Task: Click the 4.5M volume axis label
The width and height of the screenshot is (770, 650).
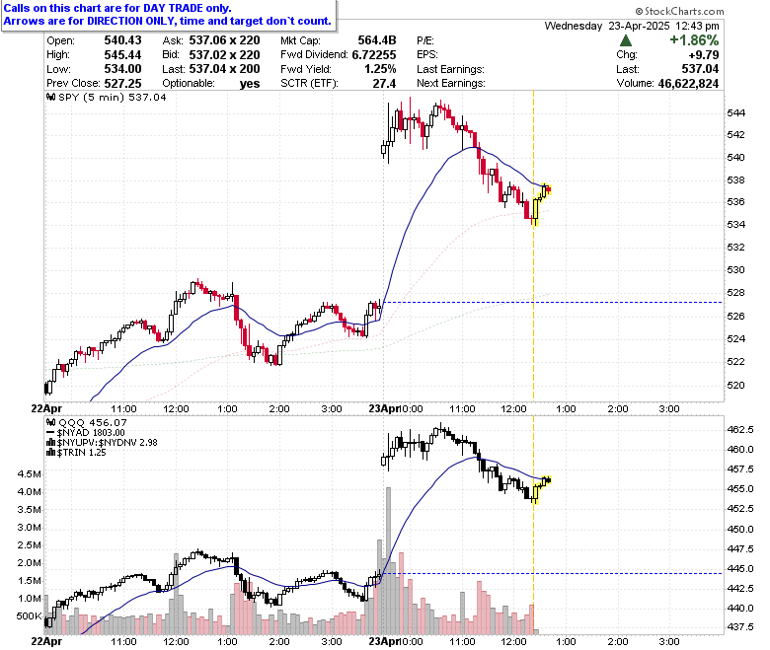Action: (30, 473)
